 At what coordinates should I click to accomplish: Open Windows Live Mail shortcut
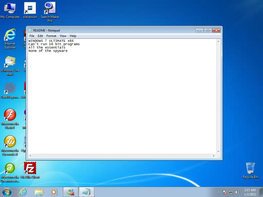point(10,66)
